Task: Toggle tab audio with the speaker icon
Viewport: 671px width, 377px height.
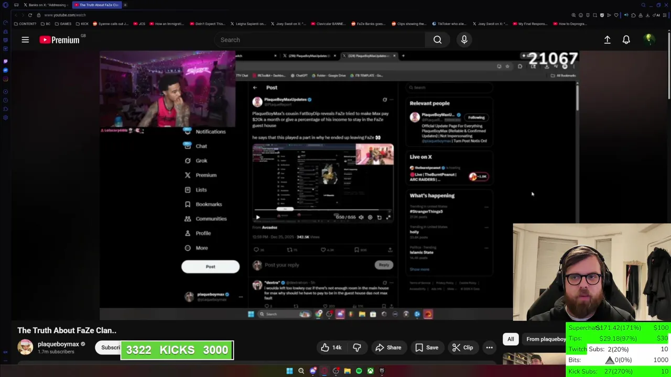Action: [x=626, y=15]
